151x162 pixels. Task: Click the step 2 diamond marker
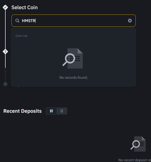[x=5, y=52]
